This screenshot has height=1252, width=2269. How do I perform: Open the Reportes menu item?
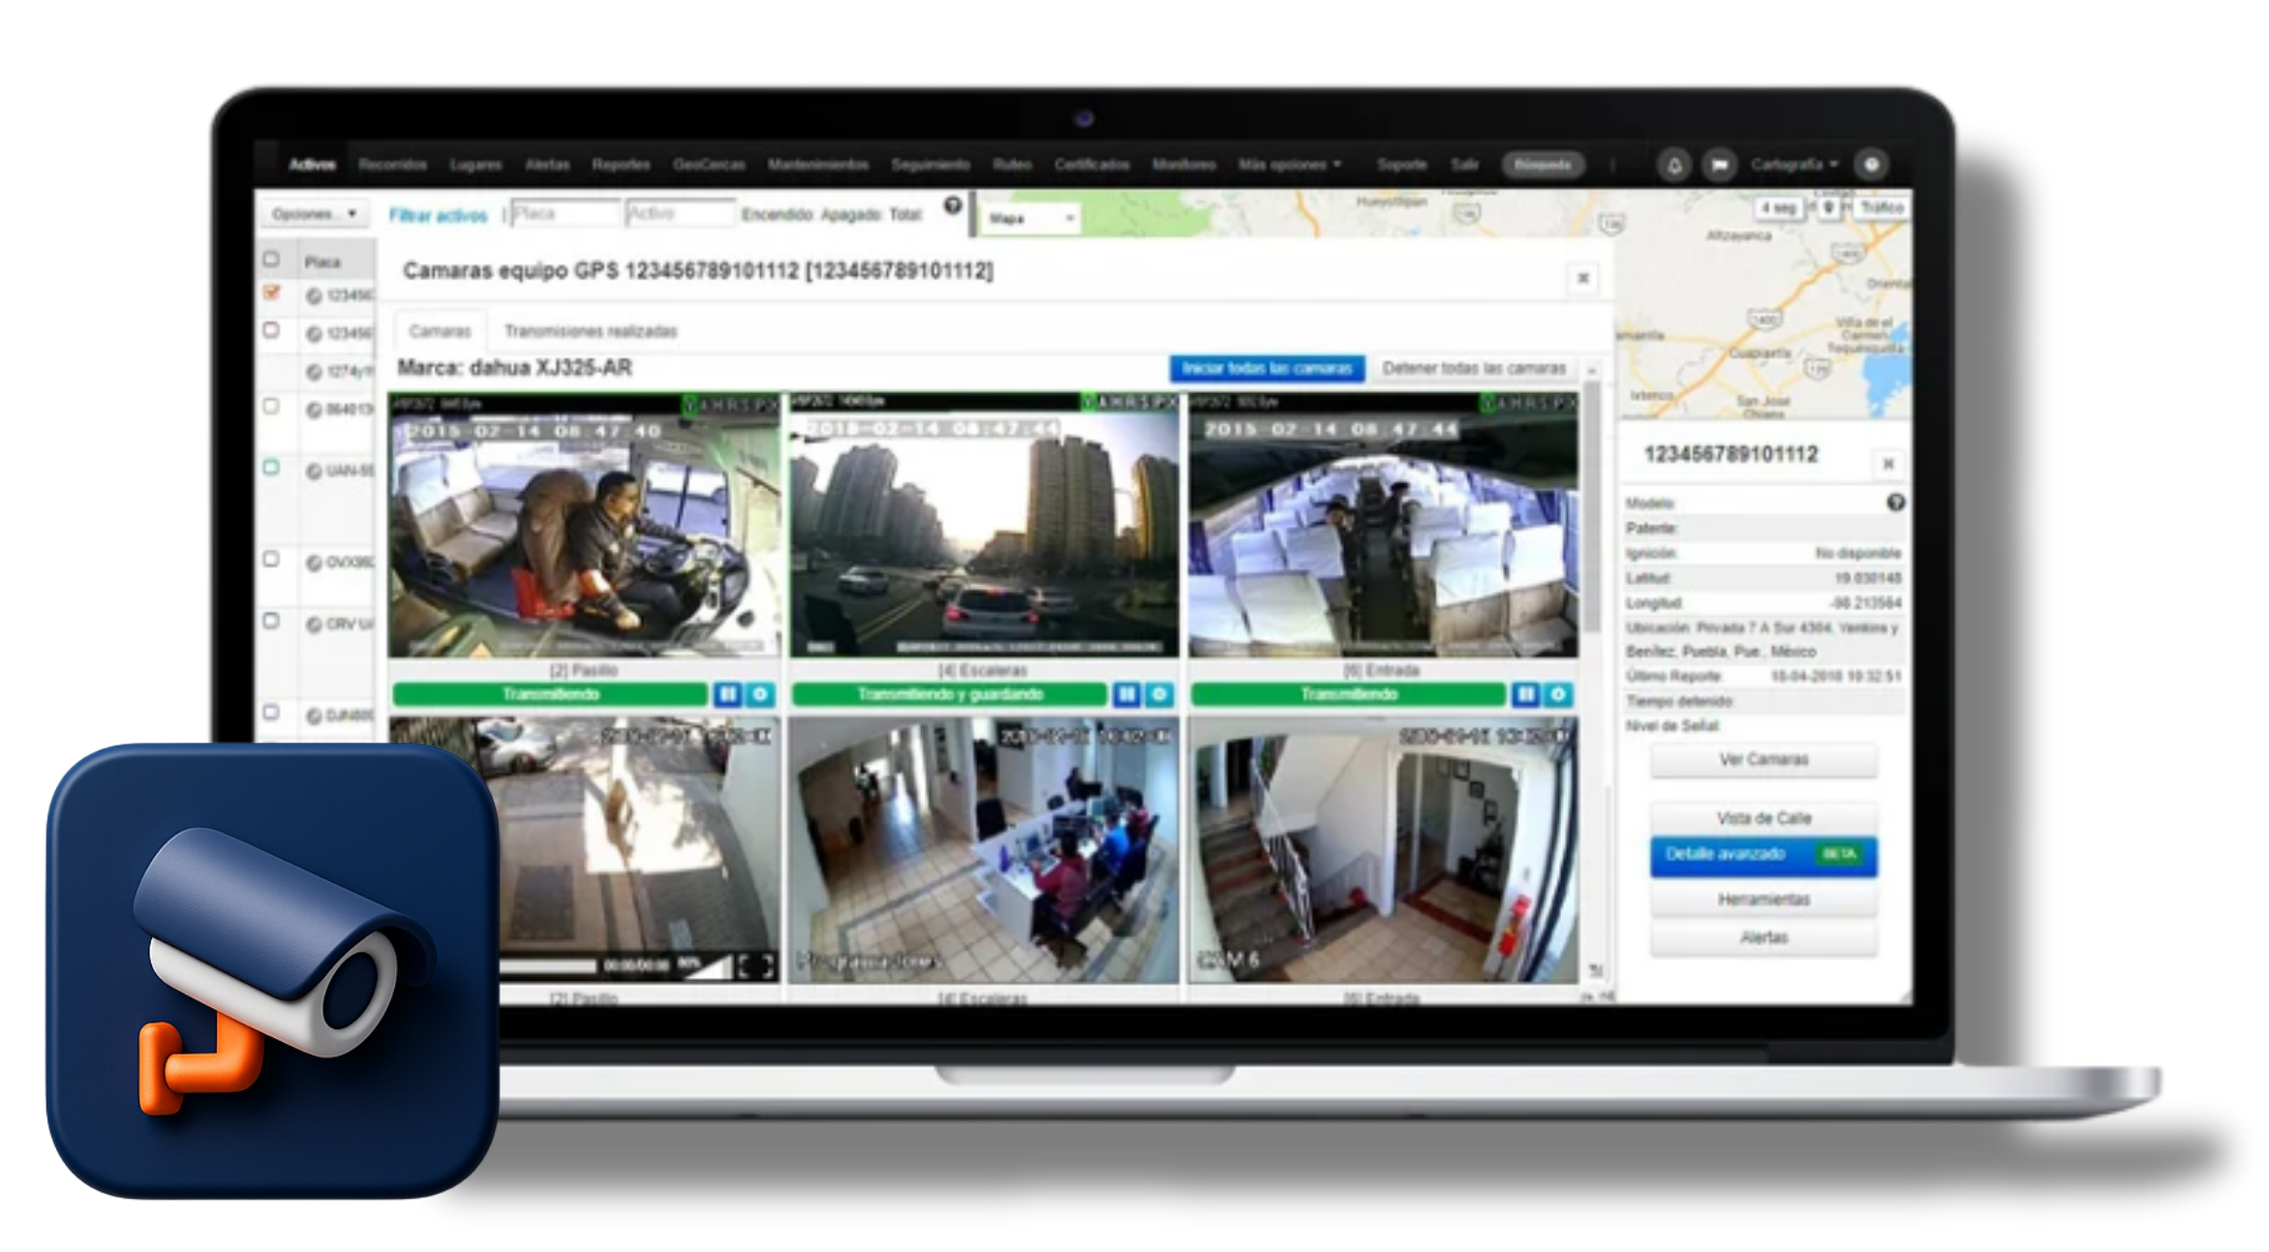pos(621,166)
